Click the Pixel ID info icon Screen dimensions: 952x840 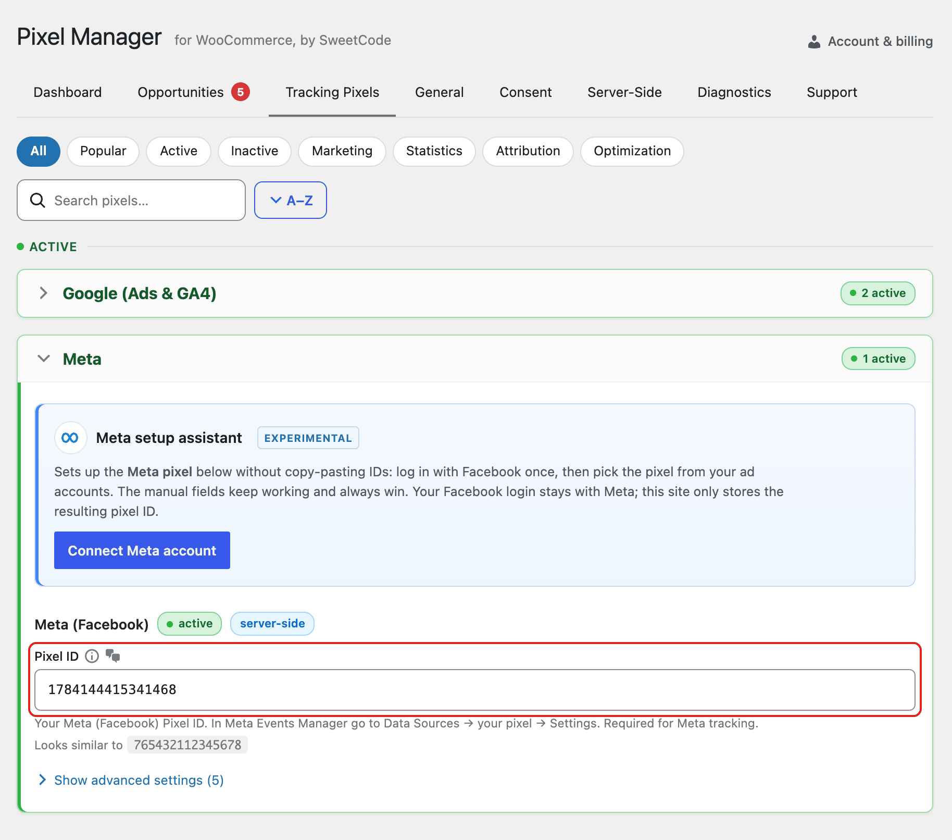[x=92, y=656]
